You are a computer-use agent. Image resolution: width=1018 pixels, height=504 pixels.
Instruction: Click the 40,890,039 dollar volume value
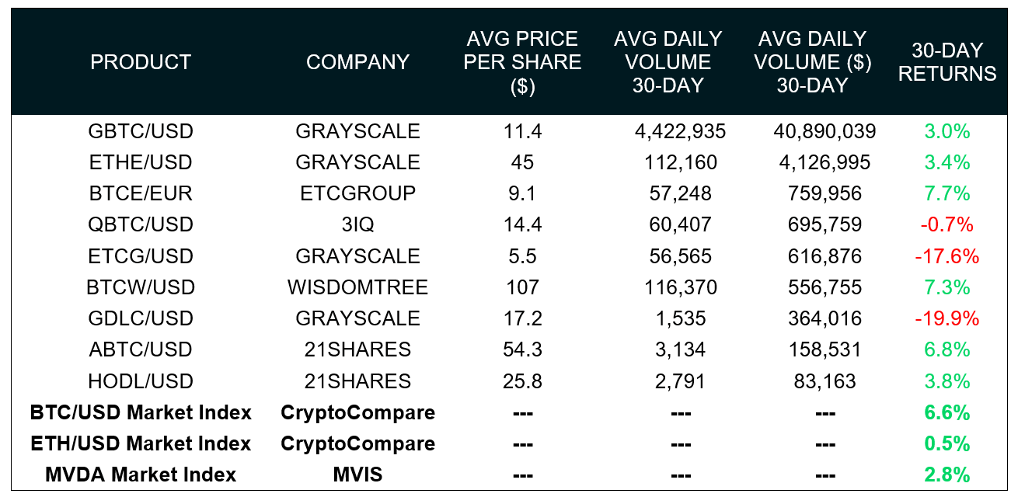tap(825, 131)
